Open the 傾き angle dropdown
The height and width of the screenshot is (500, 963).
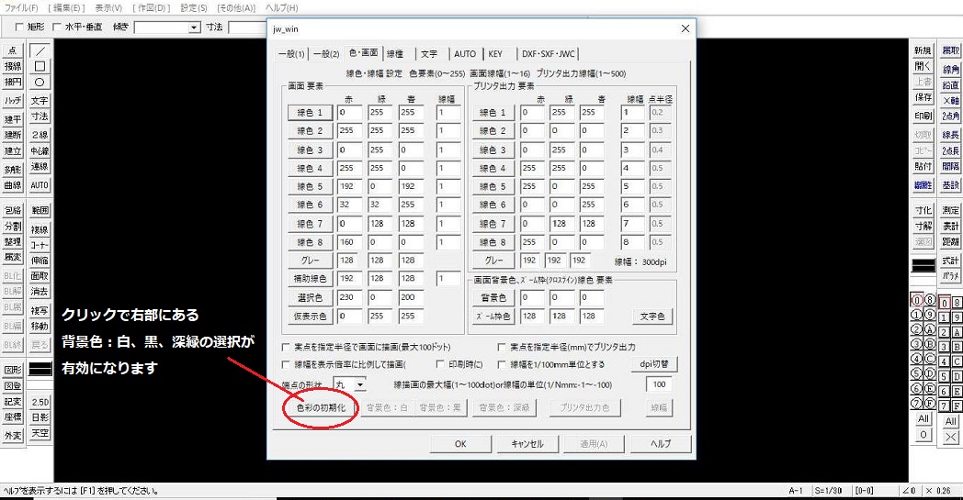click(194, 28)
